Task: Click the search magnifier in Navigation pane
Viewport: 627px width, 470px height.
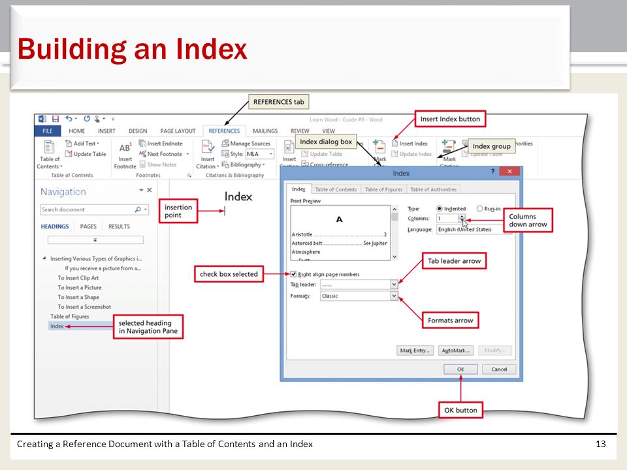Action: 138,210
